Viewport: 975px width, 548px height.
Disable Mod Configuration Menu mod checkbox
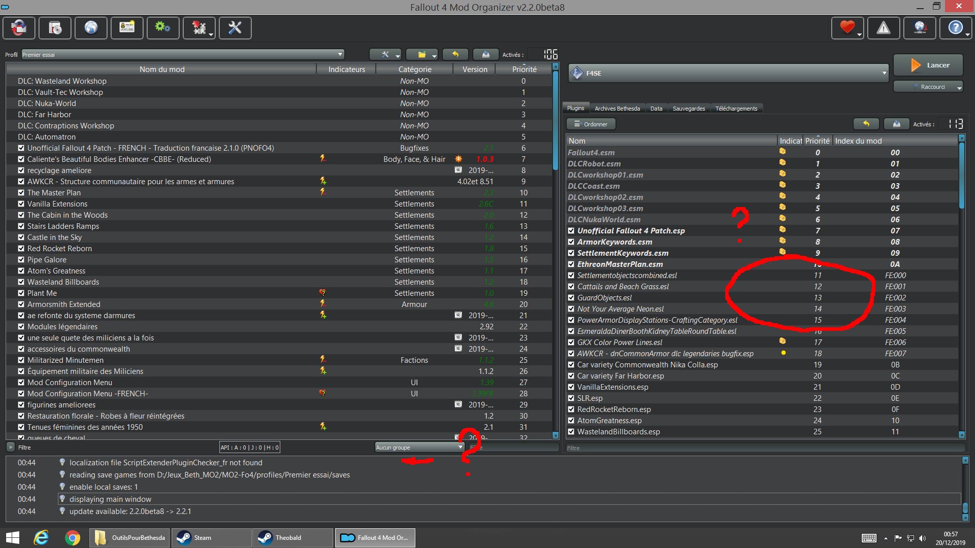tap(21, 383)
